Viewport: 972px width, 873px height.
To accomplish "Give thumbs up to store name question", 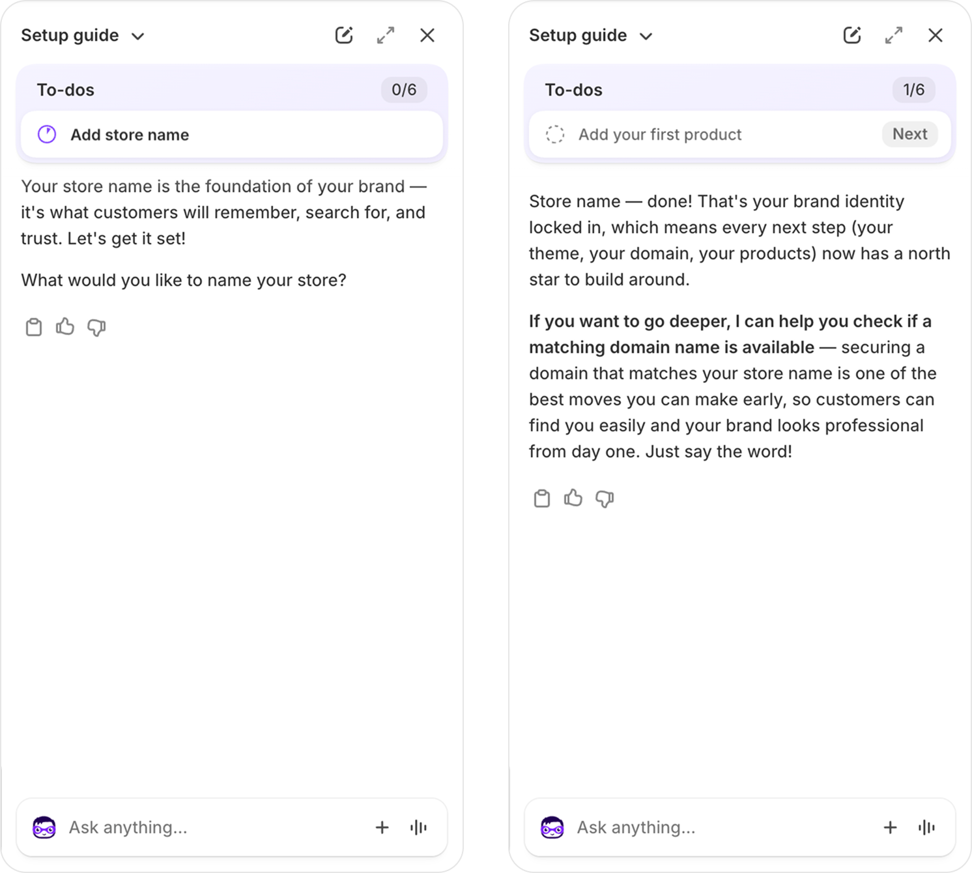I will [65, 326].
